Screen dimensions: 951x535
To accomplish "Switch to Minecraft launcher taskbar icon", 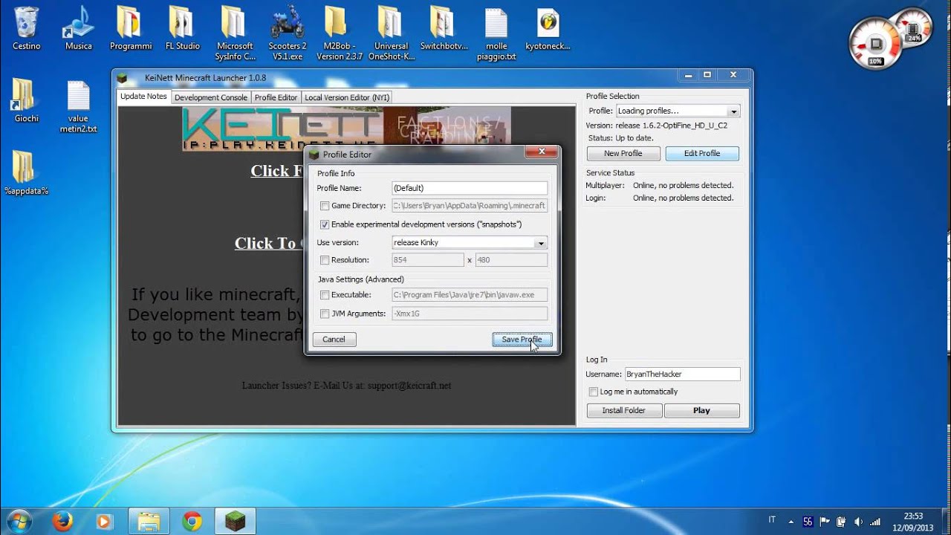I will pos(236,522).
